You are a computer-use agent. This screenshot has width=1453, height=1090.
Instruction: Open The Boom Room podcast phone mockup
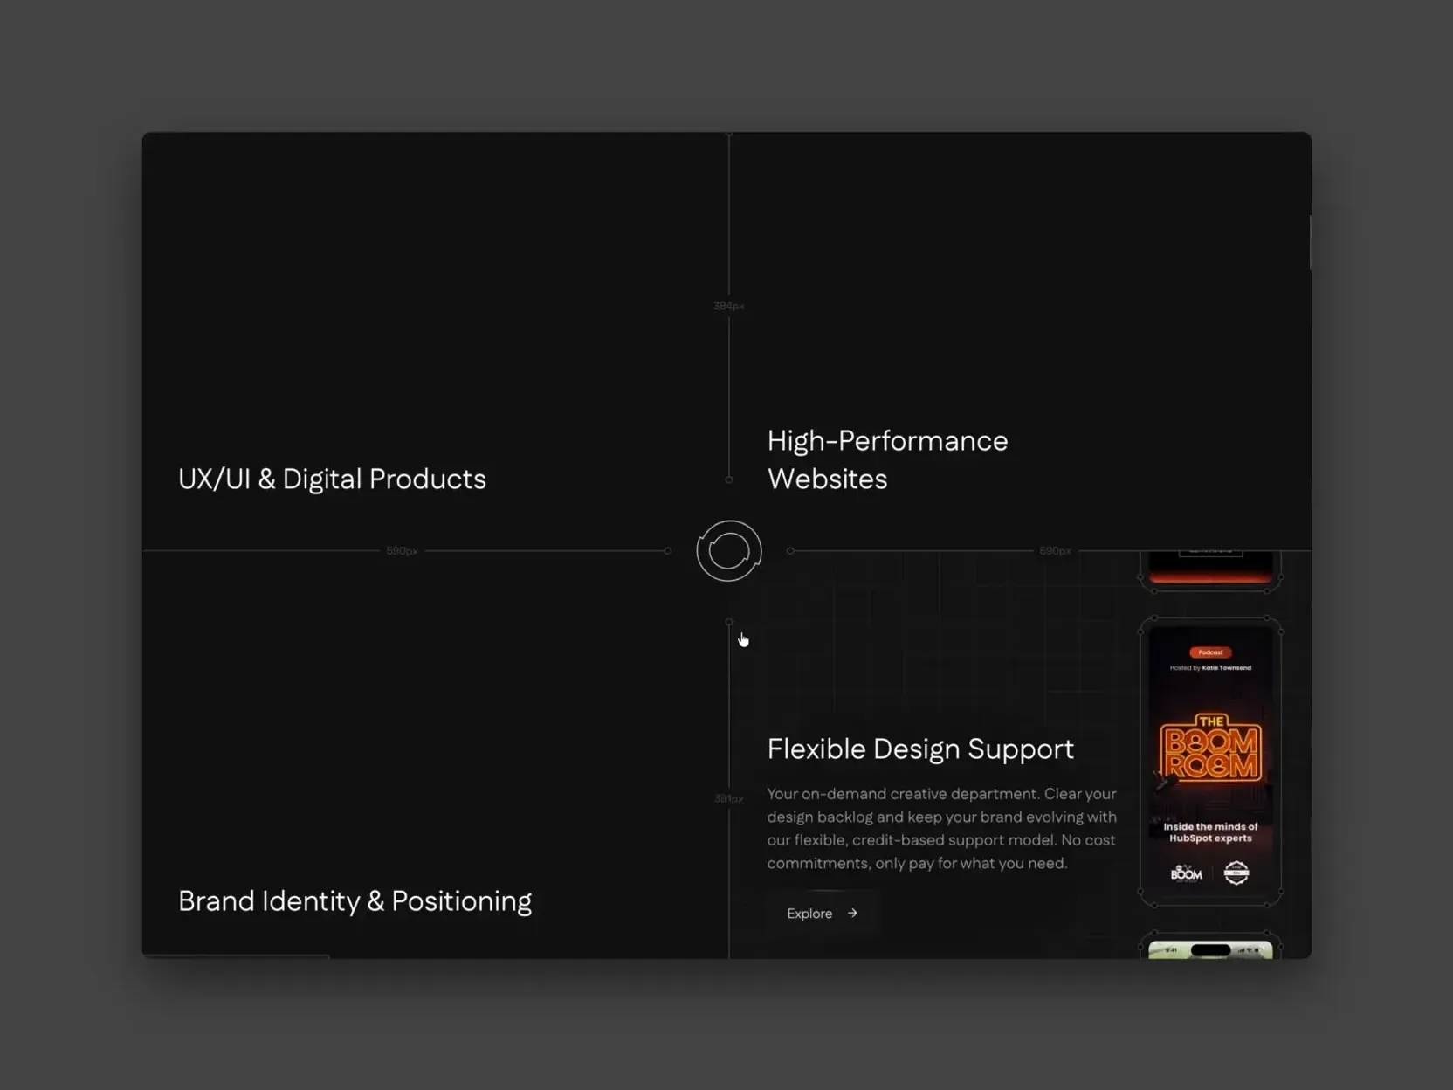(x=1210, y=762)
